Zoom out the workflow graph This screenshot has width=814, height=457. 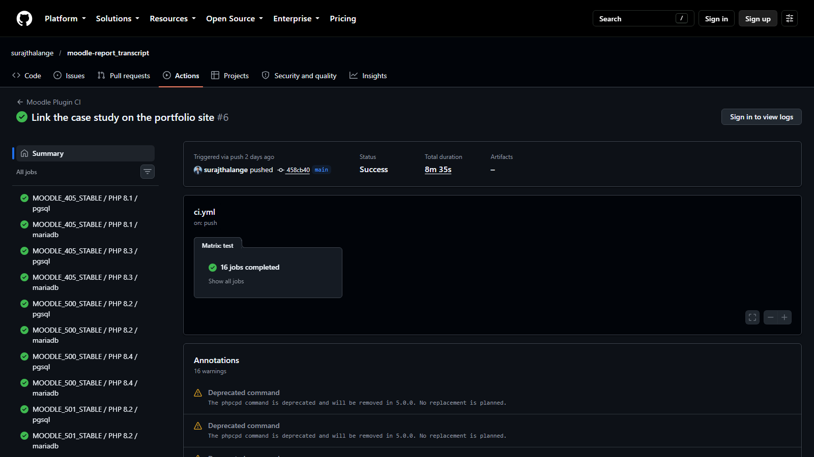pyautogui.click(x=771, y=317)
